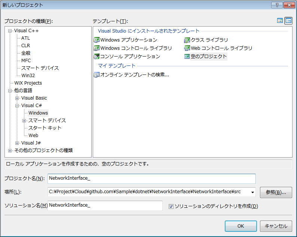Screen dimensions: 297x237
Task: Choose コンソール アプリケーション template text
Action: (130, 57)
